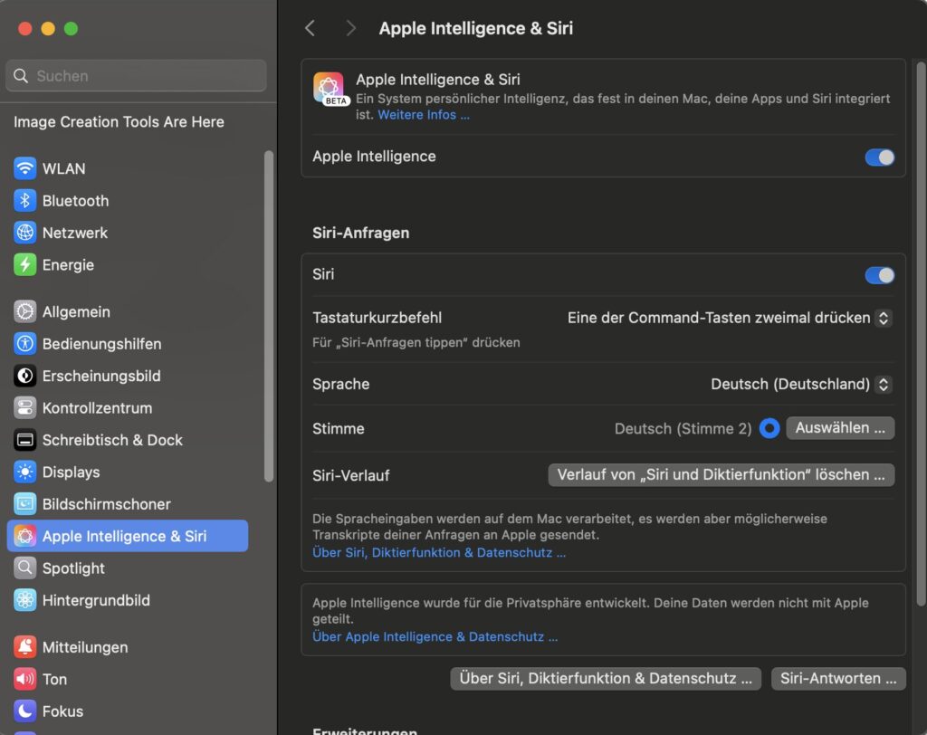Switch to Allgemein settings
The width and height of the screenshot is (927, 735).
pos(76,311)
